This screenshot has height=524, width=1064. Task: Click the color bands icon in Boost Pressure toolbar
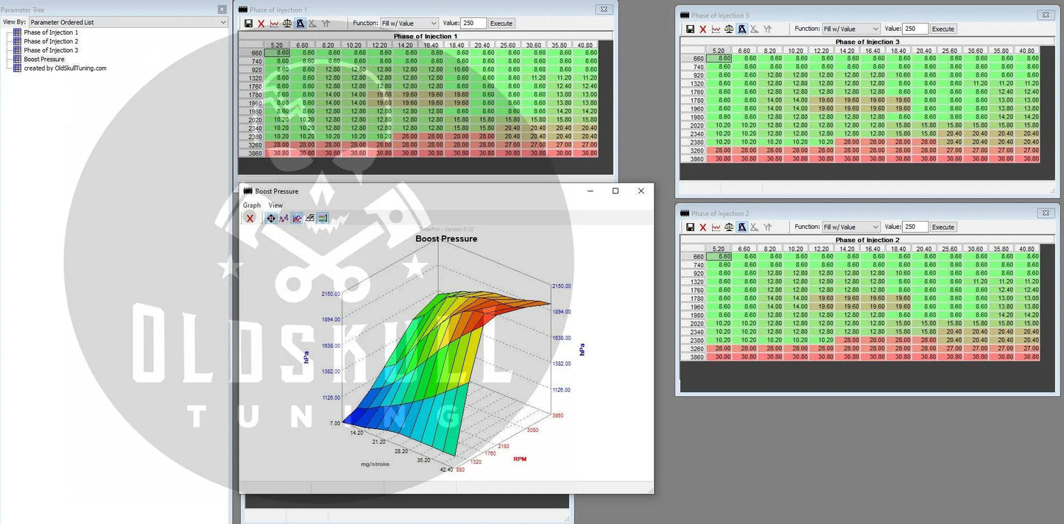[x=323, y=219]
